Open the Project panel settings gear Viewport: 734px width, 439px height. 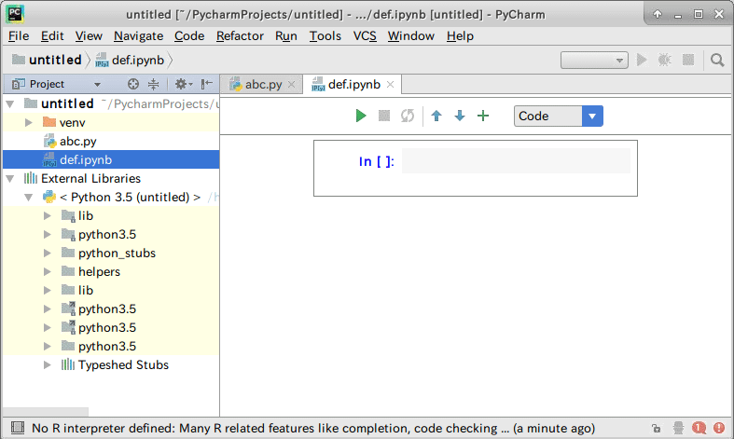click(x=184, y=84)
